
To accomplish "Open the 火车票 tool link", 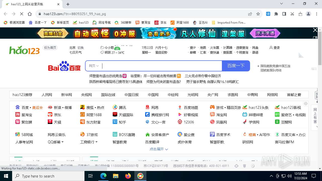I will [215, 48].
